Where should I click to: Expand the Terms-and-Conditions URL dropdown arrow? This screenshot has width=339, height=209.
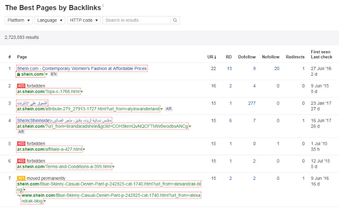tap(113, 167)
